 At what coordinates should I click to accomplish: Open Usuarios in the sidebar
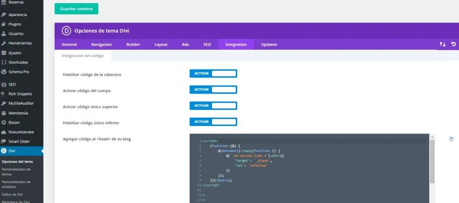click(16, 34)
